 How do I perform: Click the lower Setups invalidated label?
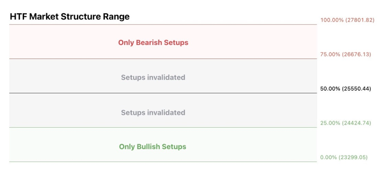pyautogui.click(x=153, y=112)
